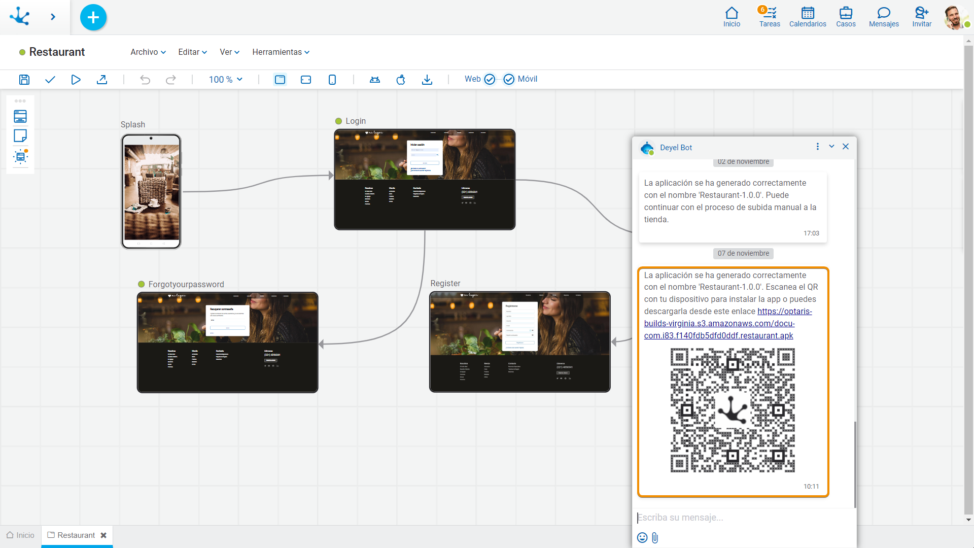Click the 02 de noviembre message bubble
This screenshot has height=548, width=974.
click(733, 207)
